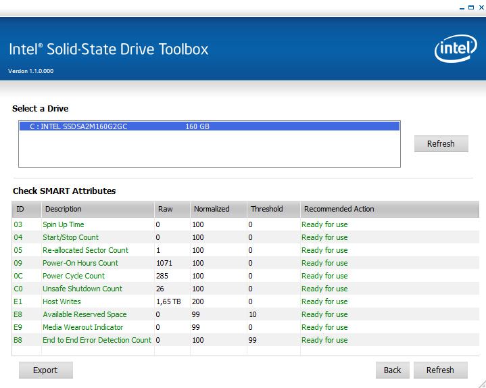Click the Export button
The image size is (486, 388).
(45, 370)
